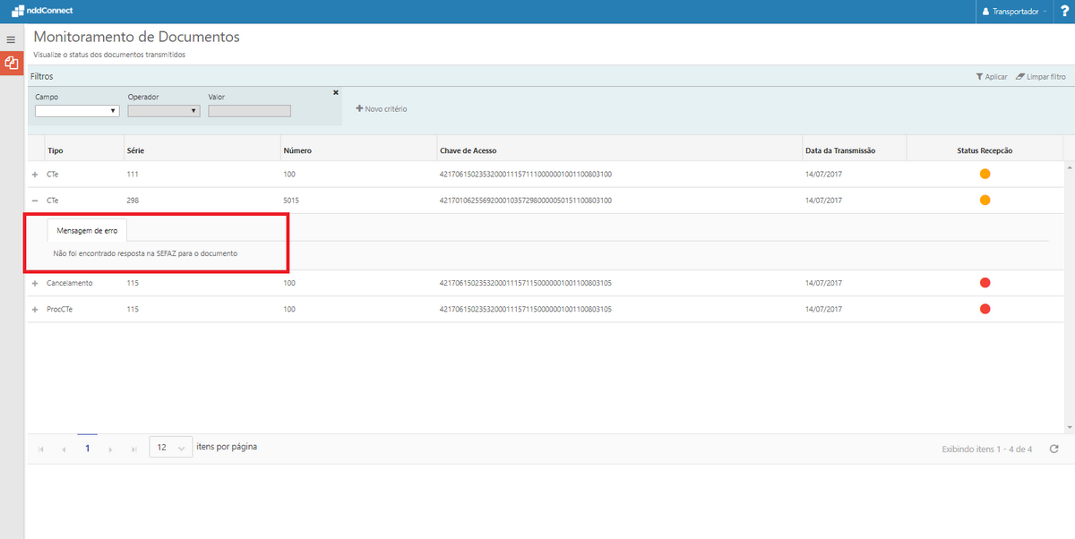Add a filter with Novo critério
The height and width of the screenshot is (539, 1075).
click(x=382, y=108)
